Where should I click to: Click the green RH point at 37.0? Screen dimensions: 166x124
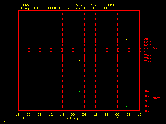pyautogui.click(x=79, y=91)
